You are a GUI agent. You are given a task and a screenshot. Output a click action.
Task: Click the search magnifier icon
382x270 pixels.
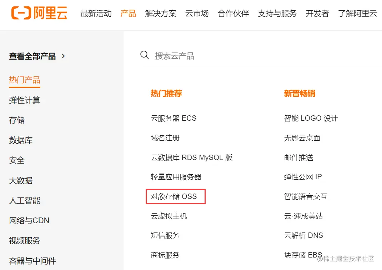click(x=144, y=55)
